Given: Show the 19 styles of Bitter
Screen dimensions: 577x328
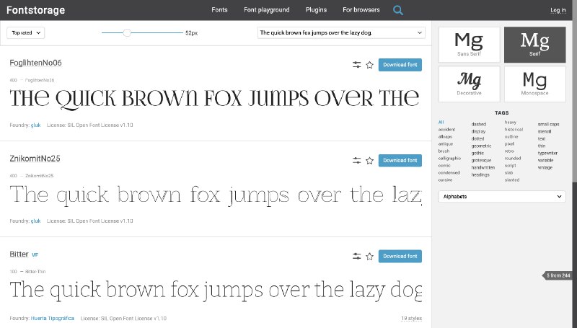Looking at the screenshot, I should pyautogui.click(x=411, y=318).
